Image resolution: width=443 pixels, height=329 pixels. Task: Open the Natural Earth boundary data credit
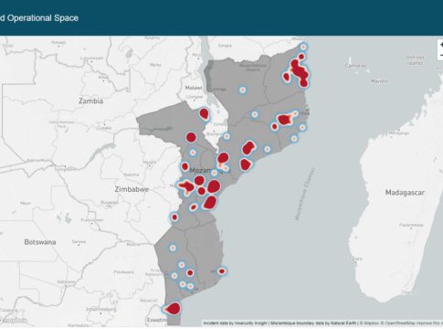coord(344,324)
